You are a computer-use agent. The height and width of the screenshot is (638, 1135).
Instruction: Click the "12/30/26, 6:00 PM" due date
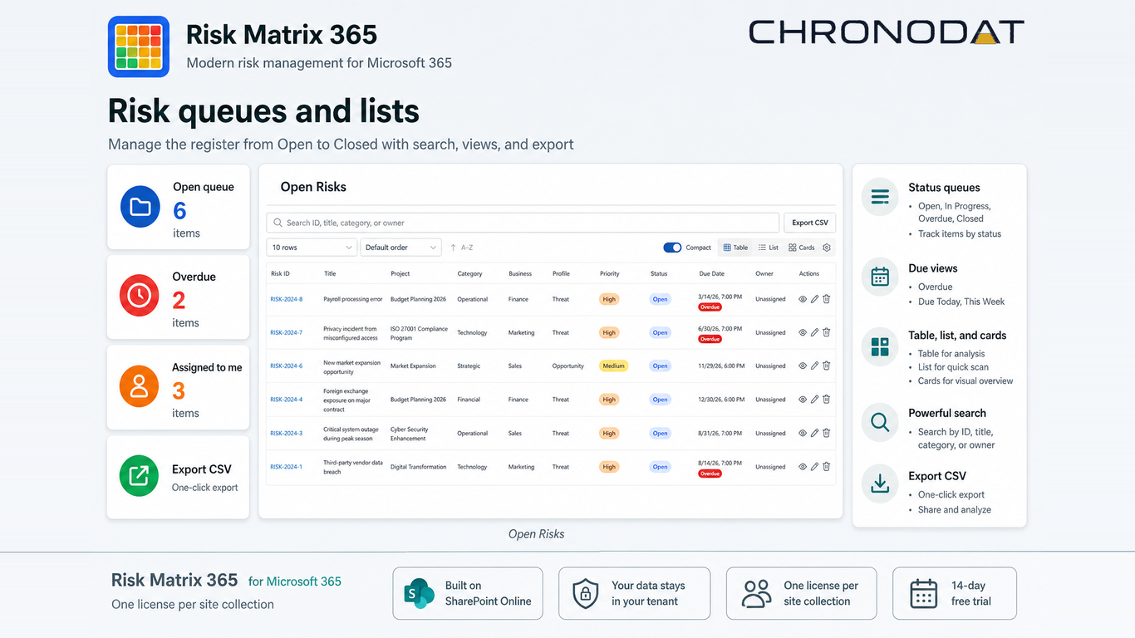click(x=722, y=400)
